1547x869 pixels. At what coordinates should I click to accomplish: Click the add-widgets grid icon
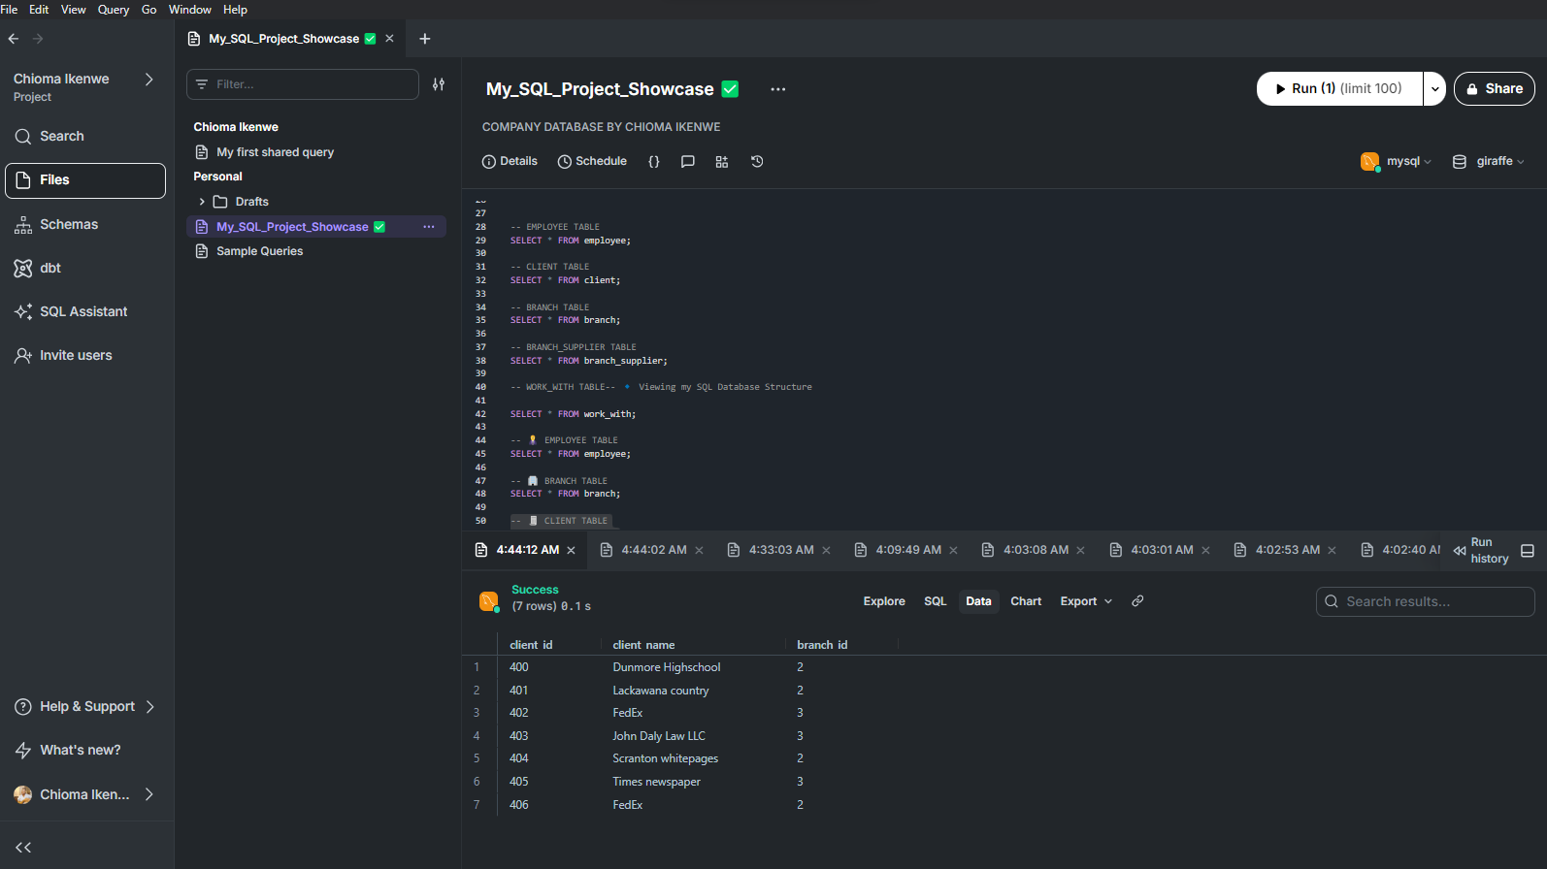click(x=722, y=162)
